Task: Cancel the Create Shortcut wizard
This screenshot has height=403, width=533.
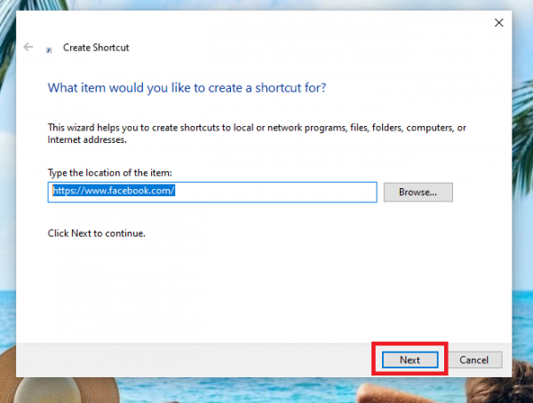Action: (x=473, y=360)
